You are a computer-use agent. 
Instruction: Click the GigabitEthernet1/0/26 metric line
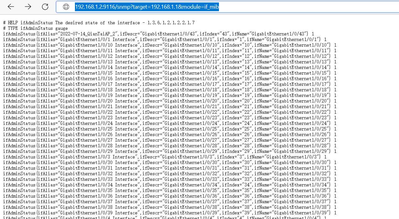[170, 135]
